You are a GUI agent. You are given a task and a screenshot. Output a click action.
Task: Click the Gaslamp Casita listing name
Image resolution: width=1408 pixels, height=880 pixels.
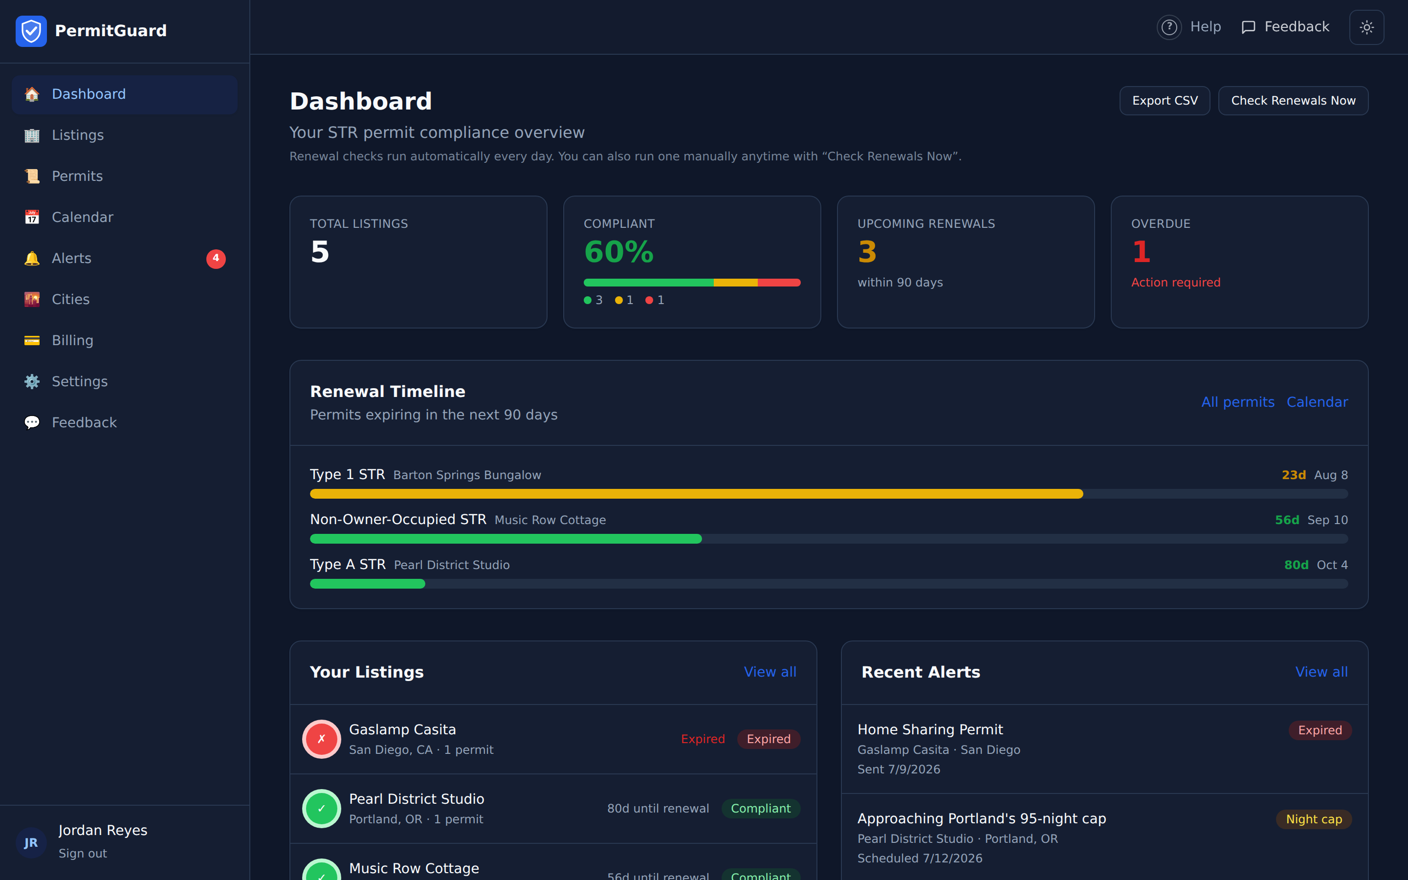[x=402, y=730]
